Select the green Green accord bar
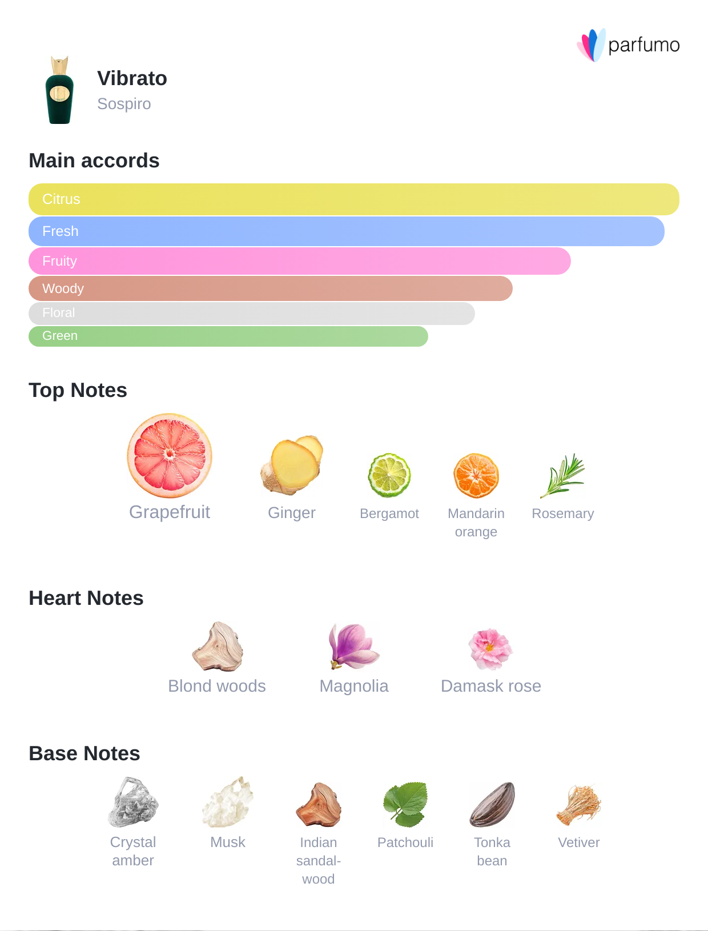The image size is (708, 931). click(228, 336)
